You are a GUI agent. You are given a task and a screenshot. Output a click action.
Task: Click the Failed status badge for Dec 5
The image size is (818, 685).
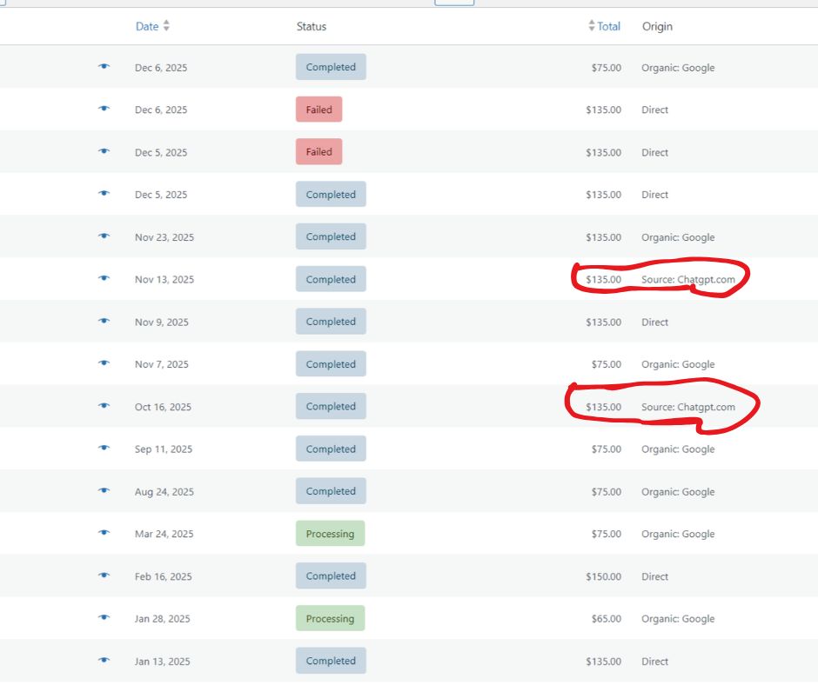(318, 152)
